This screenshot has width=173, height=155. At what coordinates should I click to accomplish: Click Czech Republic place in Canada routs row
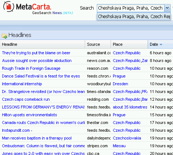(x=127, y=123)
